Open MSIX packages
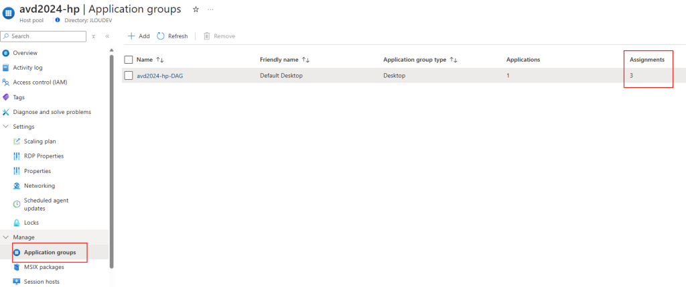The image size is (686, 287). 44,267
